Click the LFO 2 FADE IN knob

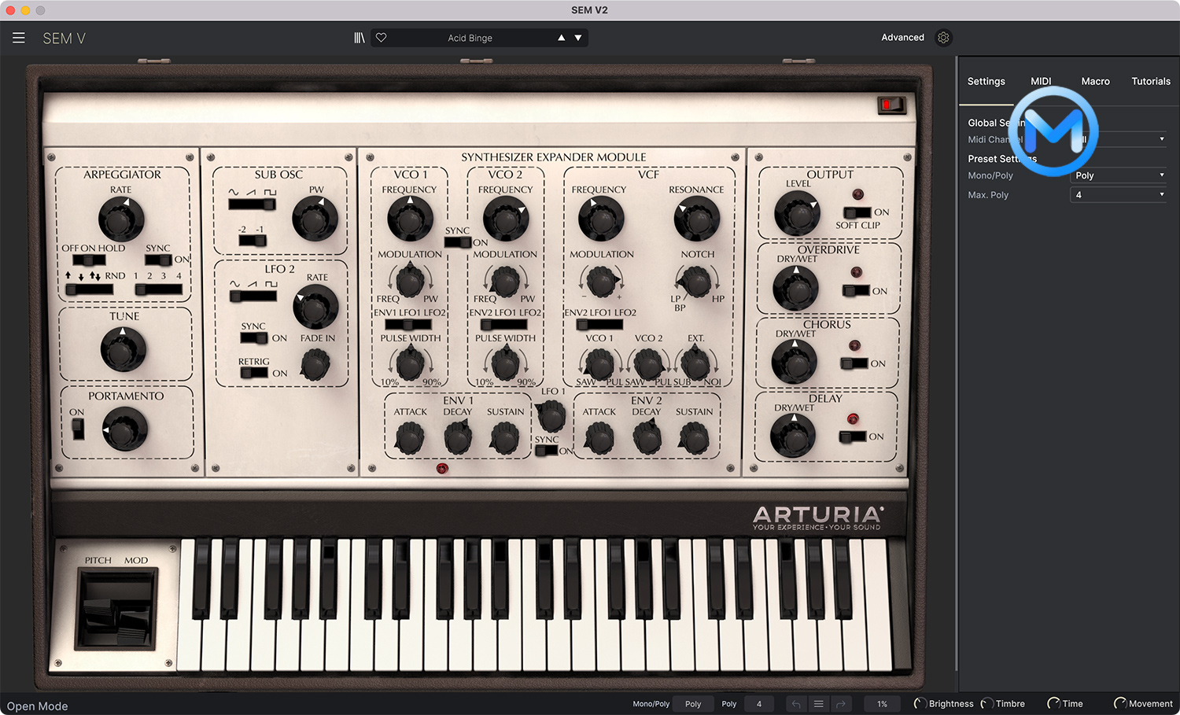point(315,365)
